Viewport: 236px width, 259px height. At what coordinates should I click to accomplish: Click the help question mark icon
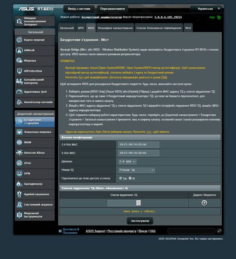tap(60, 231)
